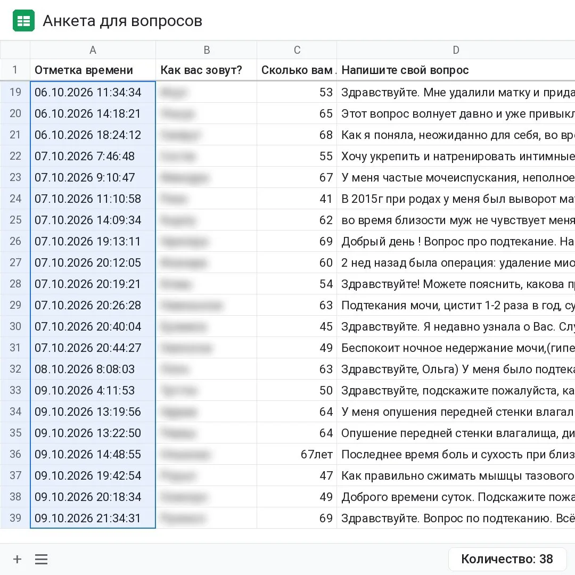Click question starting Добрый день ! Вопрос
Viewport: 575px width, 575px height.
tap(456, 241)
